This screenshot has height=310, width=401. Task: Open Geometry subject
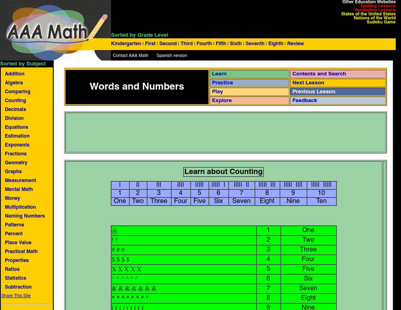pyautogui.click(x=16, y=163)
